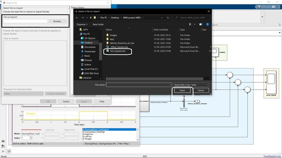The width and height of the screenshot is (282, 158).
Task: Select Libraries in navigation pane
Action: [87, 78]
